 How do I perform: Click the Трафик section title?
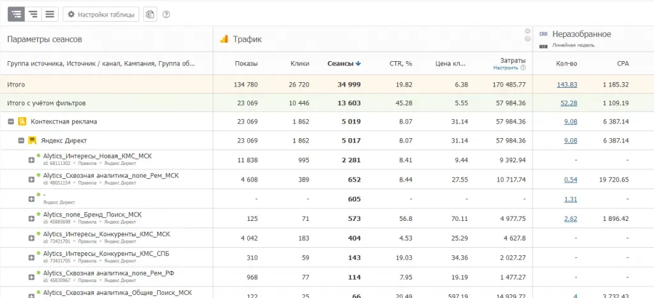tap(247, 39)
